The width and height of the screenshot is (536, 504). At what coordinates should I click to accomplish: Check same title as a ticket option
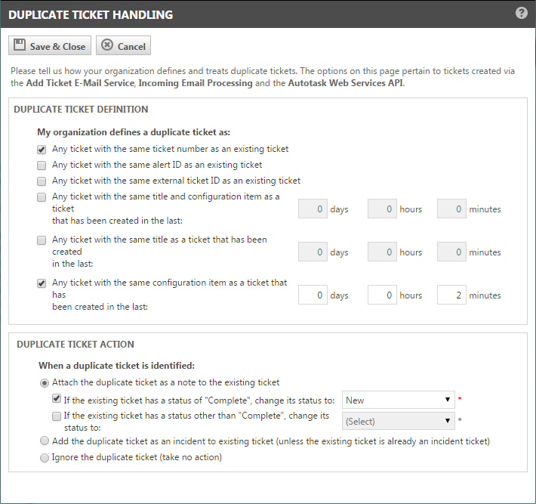42,240
